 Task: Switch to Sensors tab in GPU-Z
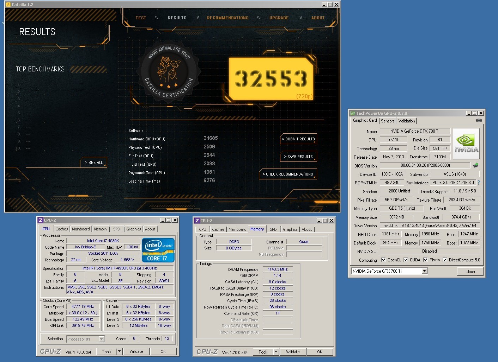[388, 121]
